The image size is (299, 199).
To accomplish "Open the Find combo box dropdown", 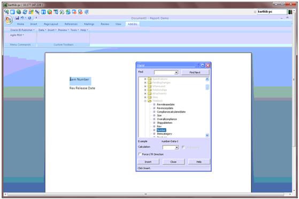I will point(176,73).
